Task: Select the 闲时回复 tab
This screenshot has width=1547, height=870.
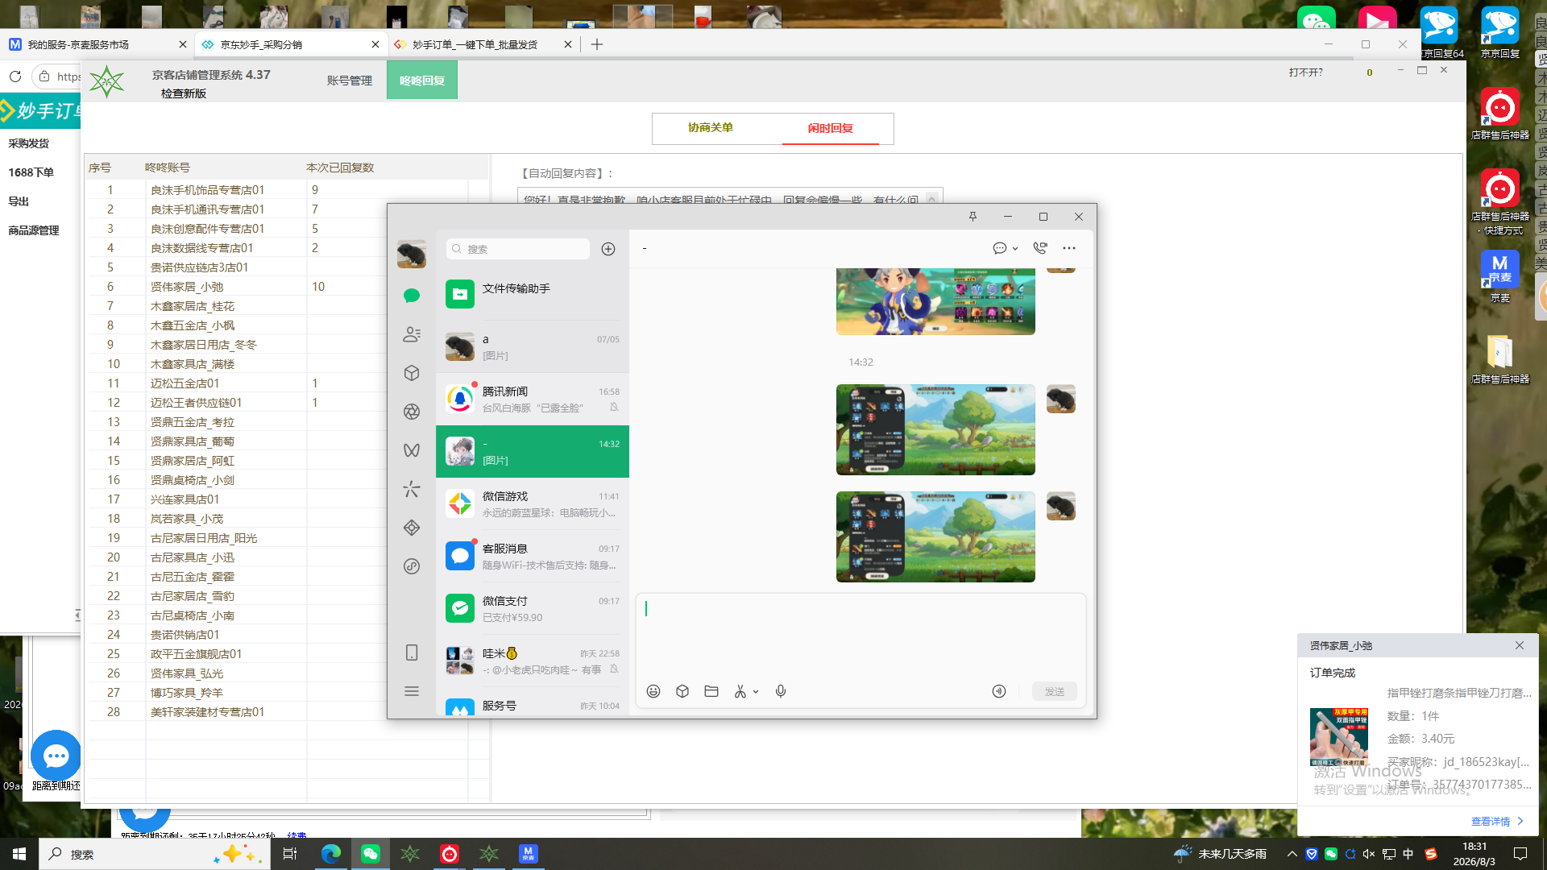Action: tap(831, 128)
